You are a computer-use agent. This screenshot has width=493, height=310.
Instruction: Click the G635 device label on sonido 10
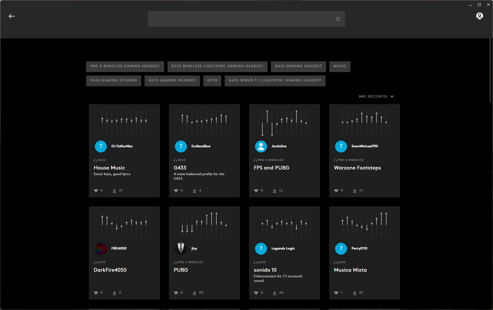[260, 262]
